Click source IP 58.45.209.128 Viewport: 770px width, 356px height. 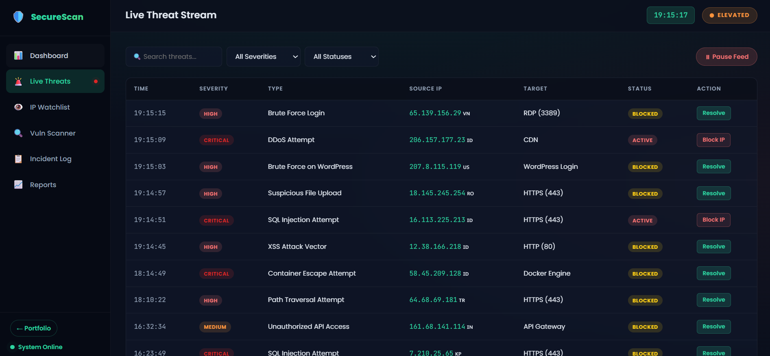tap(435, 274)
